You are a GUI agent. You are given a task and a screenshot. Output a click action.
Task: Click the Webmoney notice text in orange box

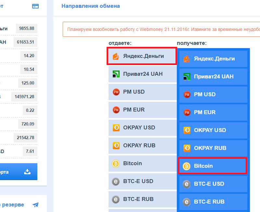pos(163,29)
